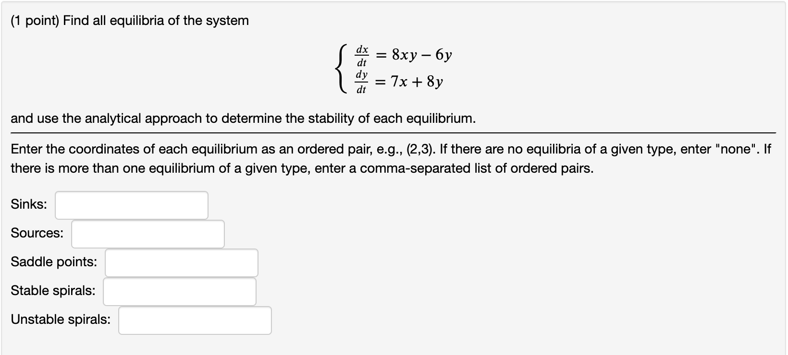Select the Unstable spirals label text
788x355 pixels.
[61, 319]
